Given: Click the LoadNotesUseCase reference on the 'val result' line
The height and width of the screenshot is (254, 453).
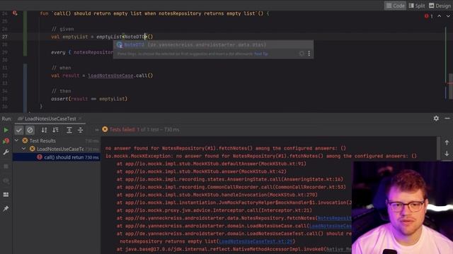Looking at the screenshot, I should pos(110,75).
